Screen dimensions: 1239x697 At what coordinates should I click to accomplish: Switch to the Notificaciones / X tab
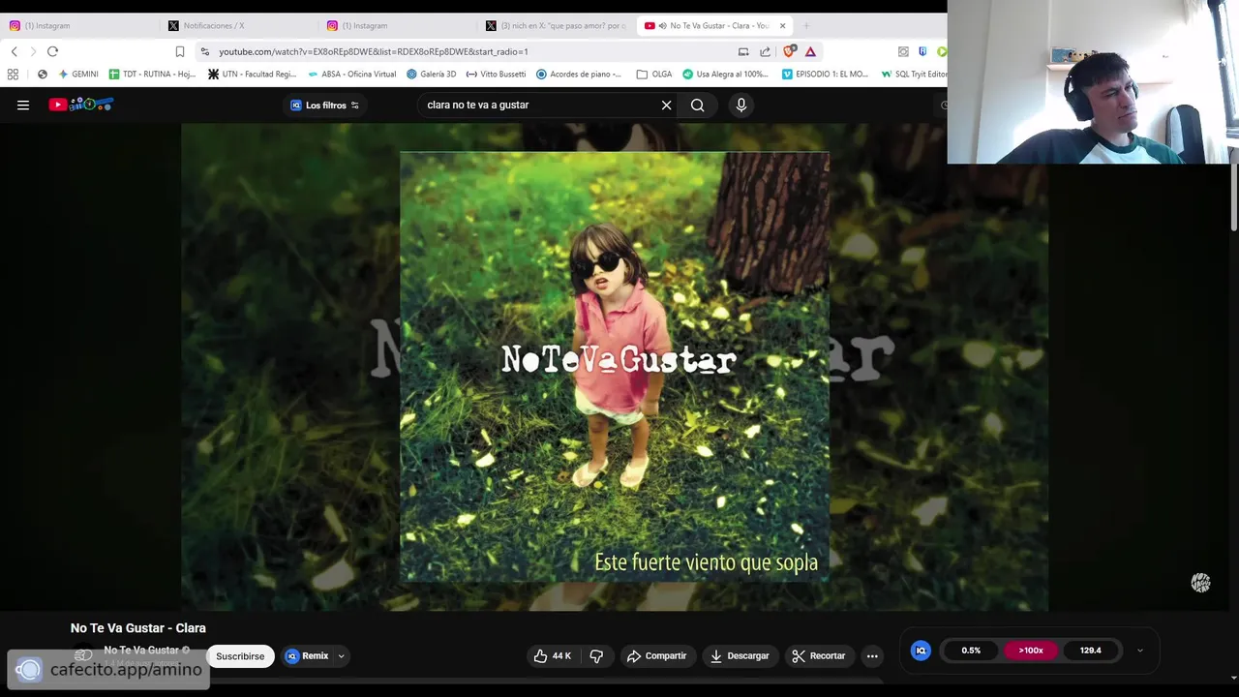point(237,25)
